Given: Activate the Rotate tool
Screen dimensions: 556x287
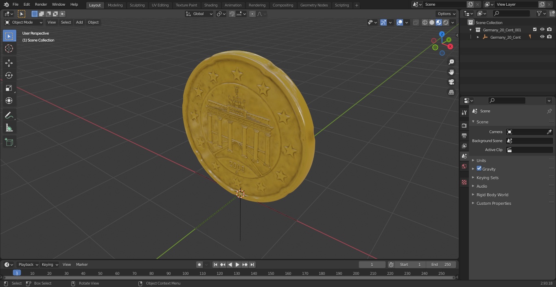Looking at the screenshot, I should coord(9,75).
